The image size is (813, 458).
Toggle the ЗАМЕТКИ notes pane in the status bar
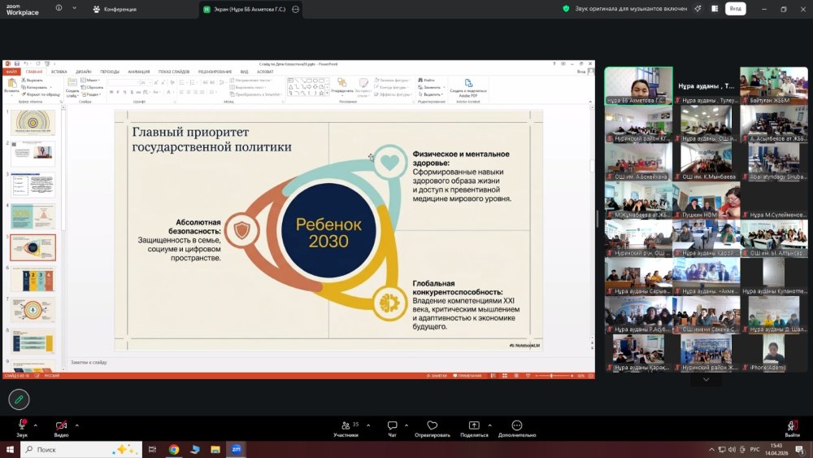pyautogui.click(x=437, y=376)
